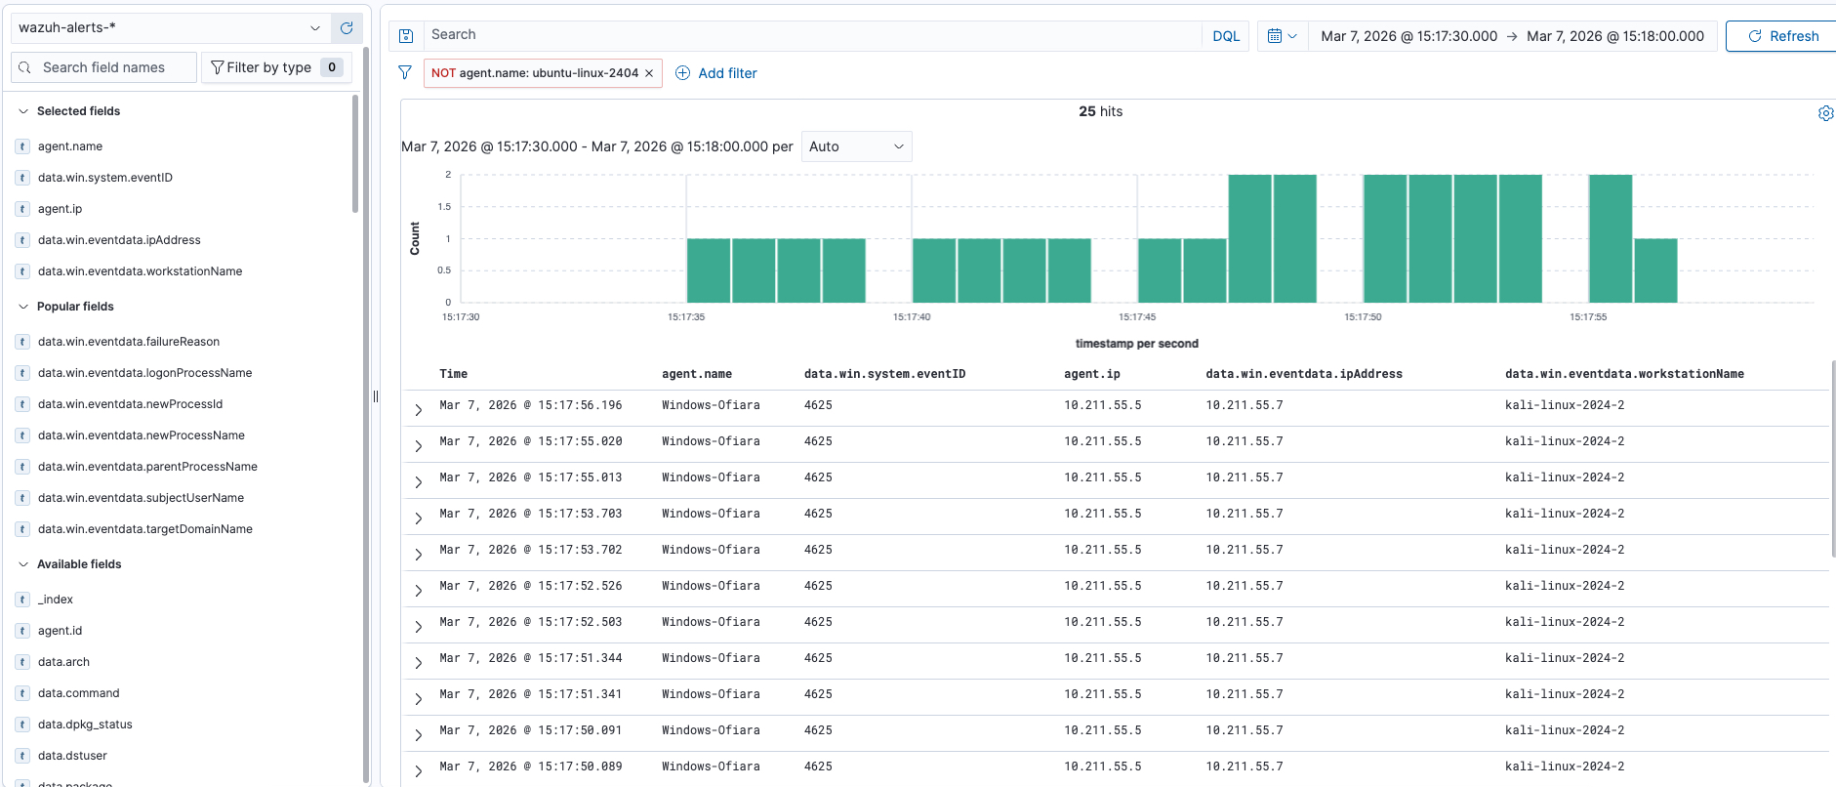The width and height of the screenshot is (1836, 787).
Task: Open the Auto interval dropdown
Action: pos(856,146)
